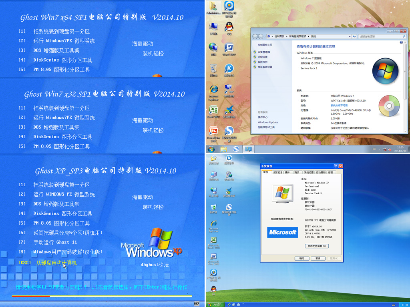410x307 pixels.
Task: Expand the XP quick launch overflow chevron
Action: point(243,304)
